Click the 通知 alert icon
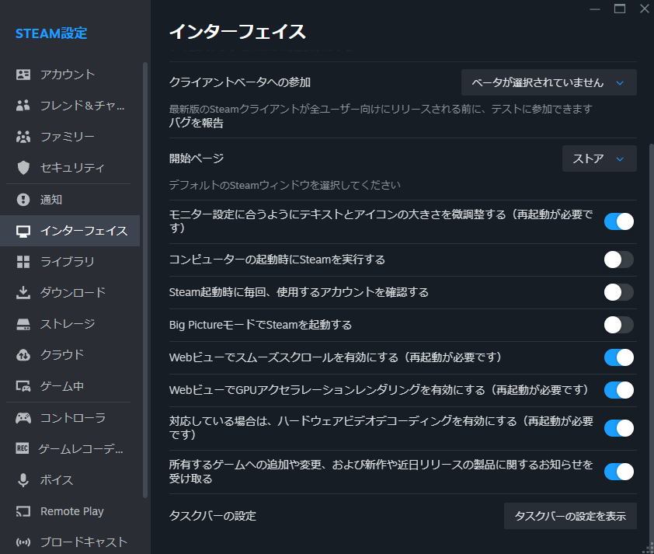The image size is (654, 554). (x=23, y=200)
